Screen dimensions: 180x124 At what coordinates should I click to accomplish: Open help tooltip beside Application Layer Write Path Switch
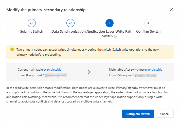click(115, 36)
